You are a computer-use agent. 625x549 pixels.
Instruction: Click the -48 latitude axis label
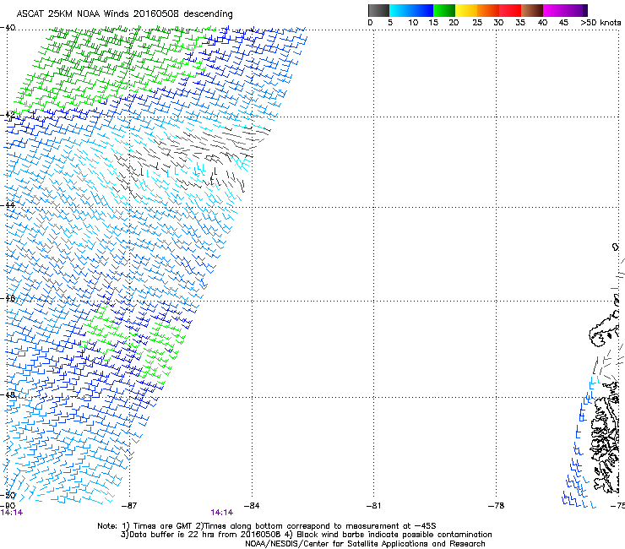[8, 394]
